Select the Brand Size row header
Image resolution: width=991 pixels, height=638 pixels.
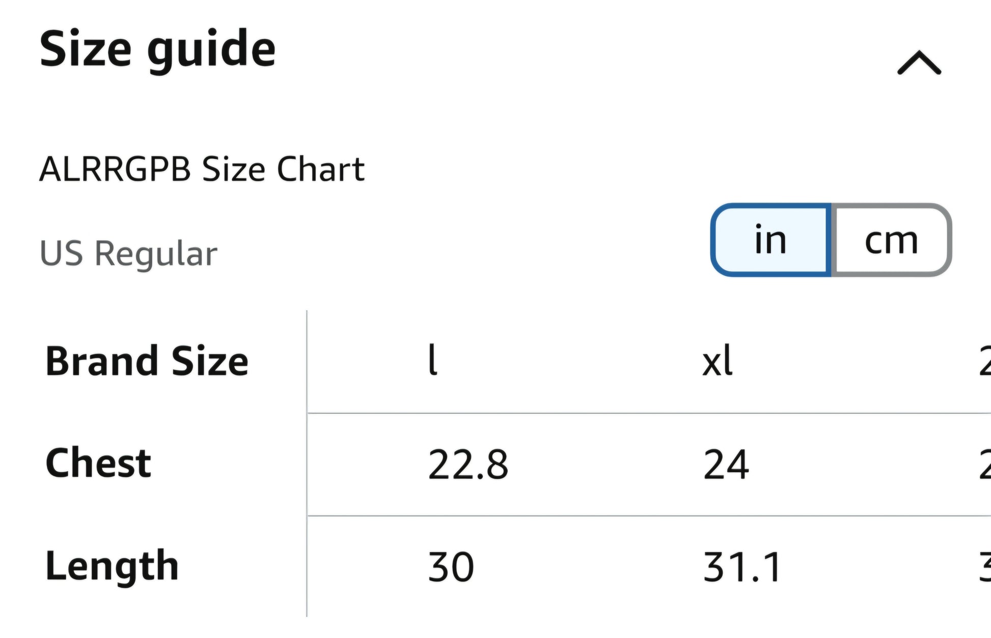point(147,361)
